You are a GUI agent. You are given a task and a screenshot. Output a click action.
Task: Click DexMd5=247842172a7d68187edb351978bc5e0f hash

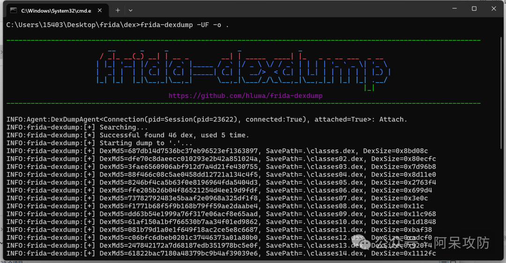[179, 246]
